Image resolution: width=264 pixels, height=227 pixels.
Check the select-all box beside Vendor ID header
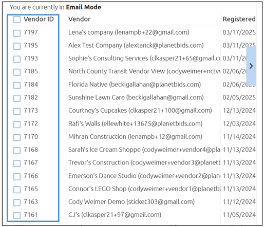17,19
